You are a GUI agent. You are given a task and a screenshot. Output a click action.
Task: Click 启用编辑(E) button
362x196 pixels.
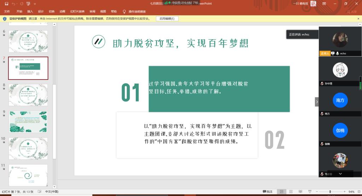167,18
